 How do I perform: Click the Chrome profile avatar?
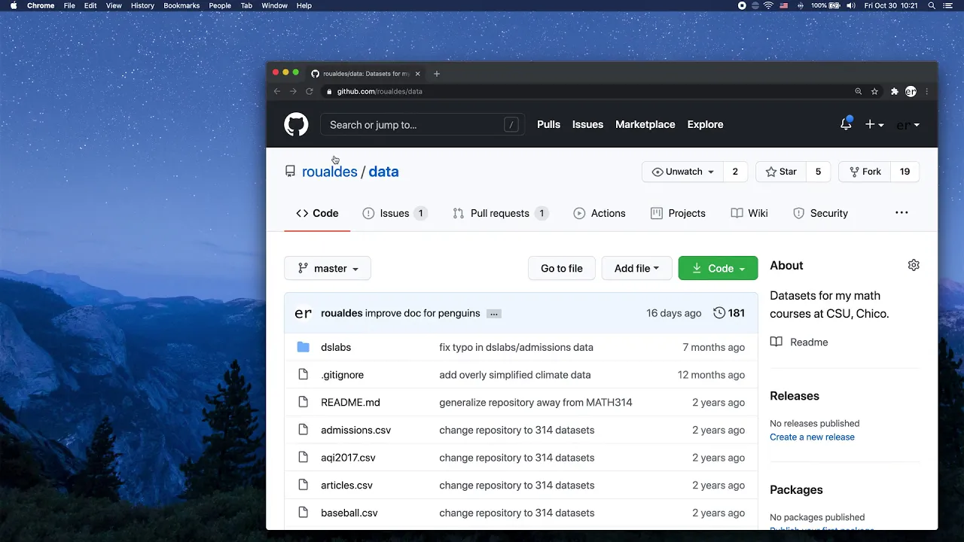tap(911, 91)
